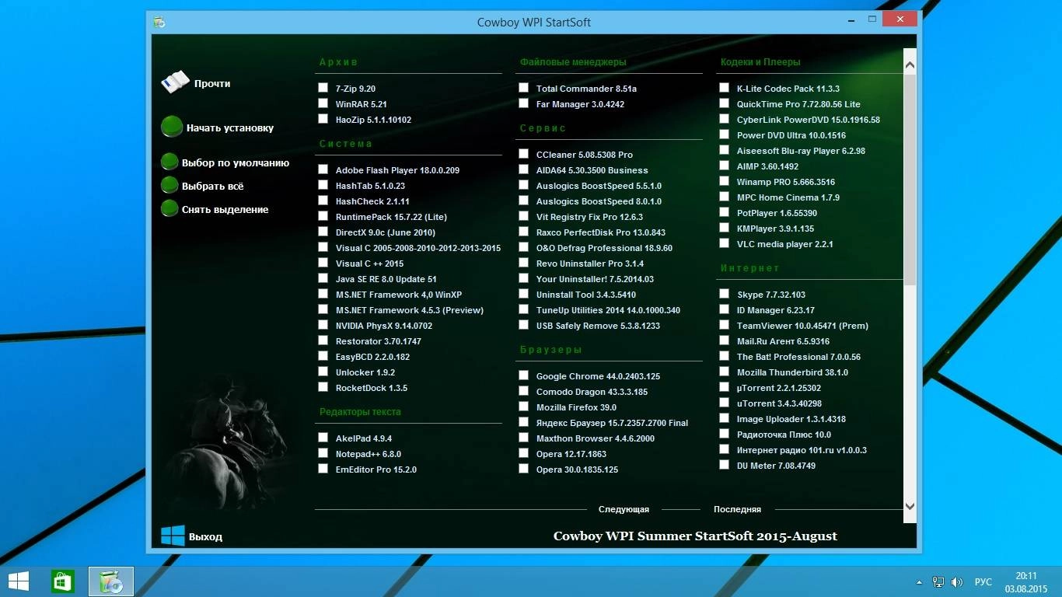Screen dimensions: 1062x597
Task: Click the PotPlayer 1.6.55390 text
Action: click(777, 213)
